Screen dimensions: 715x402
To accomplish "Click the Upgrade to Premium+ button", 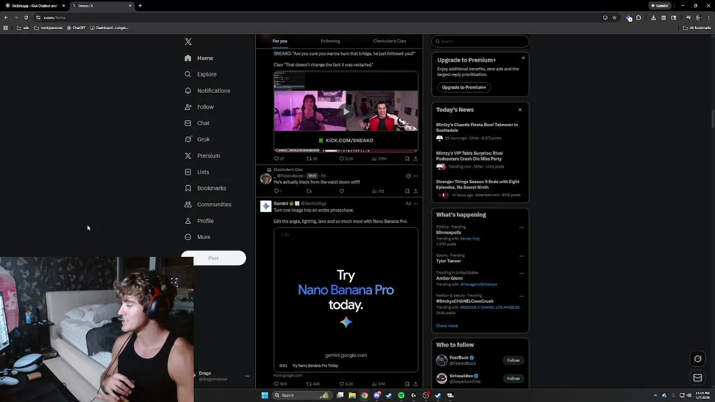I will click(x=464, y=87).
